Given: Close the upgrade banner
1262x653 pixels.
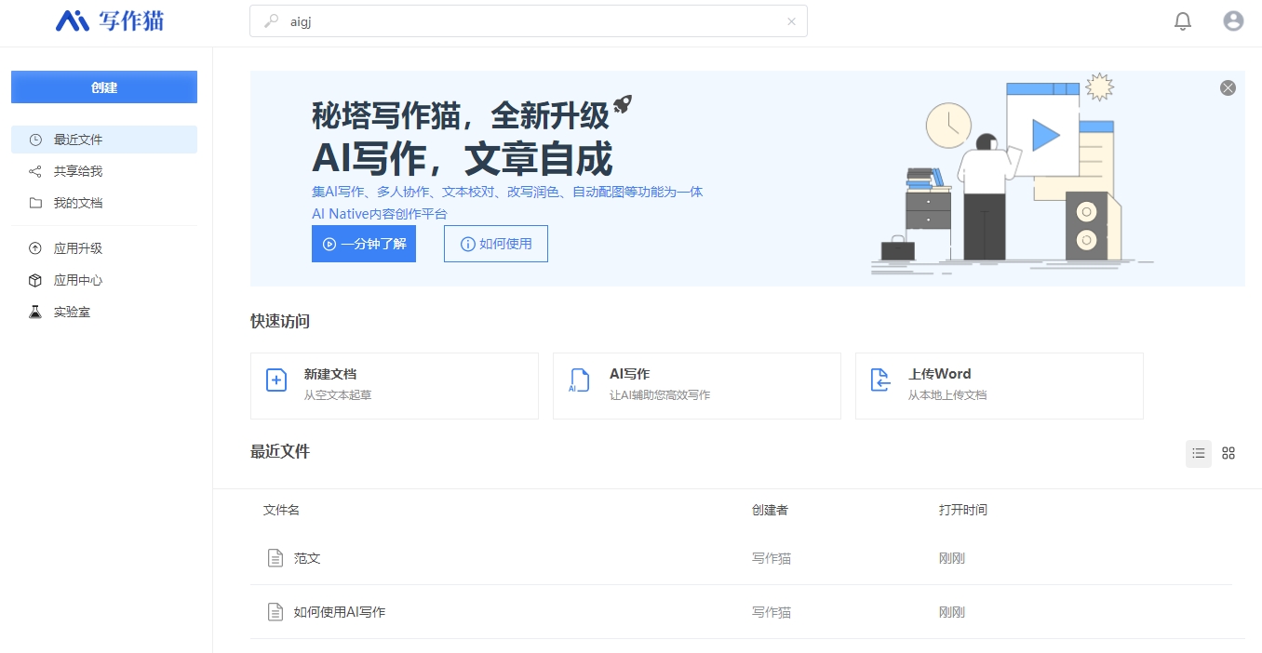Looking at the screenshot, I should click(1228, 87).
